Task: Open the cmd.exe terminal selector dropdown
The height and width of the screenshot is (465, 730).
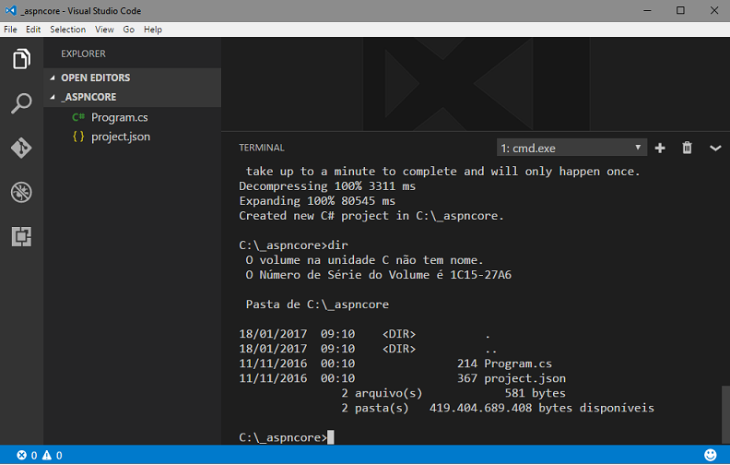Action: point(571,148)
